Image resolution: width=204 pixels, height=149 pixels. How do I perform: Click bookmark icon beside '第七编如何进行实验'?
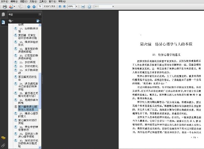[16, 120]
